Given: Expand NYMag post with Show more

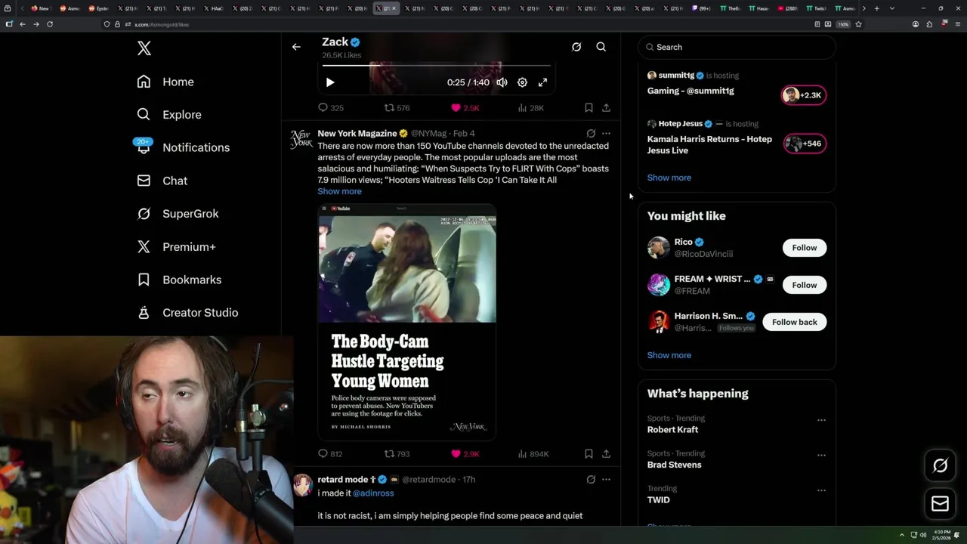Looking at the screenshot, I should [x=339, y=191].
